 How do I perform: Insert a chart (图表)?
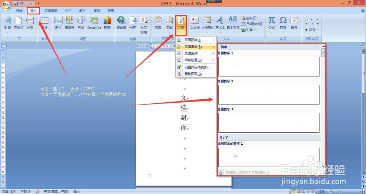(x=107, y=23)
